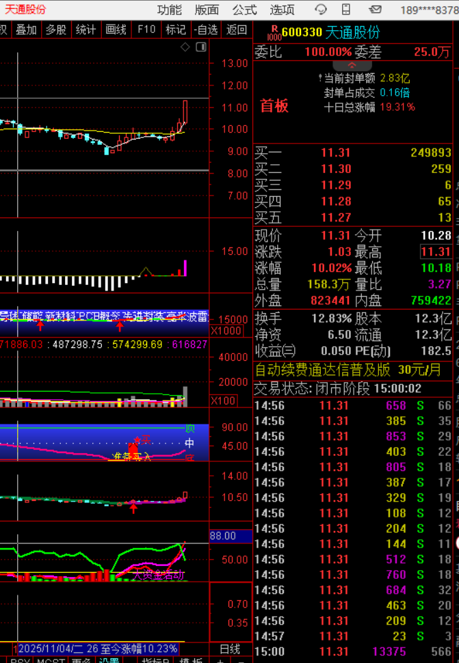Screen dimensions: 459x663
Task: Click 委差 value 25.0万
Action: 432,52
